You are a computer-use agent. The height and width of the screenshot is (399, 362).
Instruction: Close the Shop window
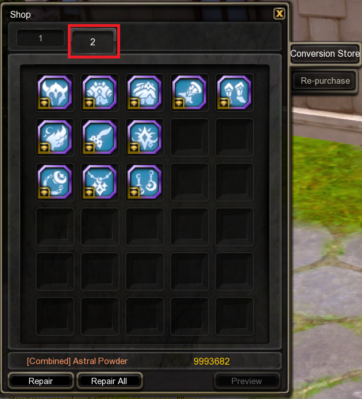coord(279,14)
